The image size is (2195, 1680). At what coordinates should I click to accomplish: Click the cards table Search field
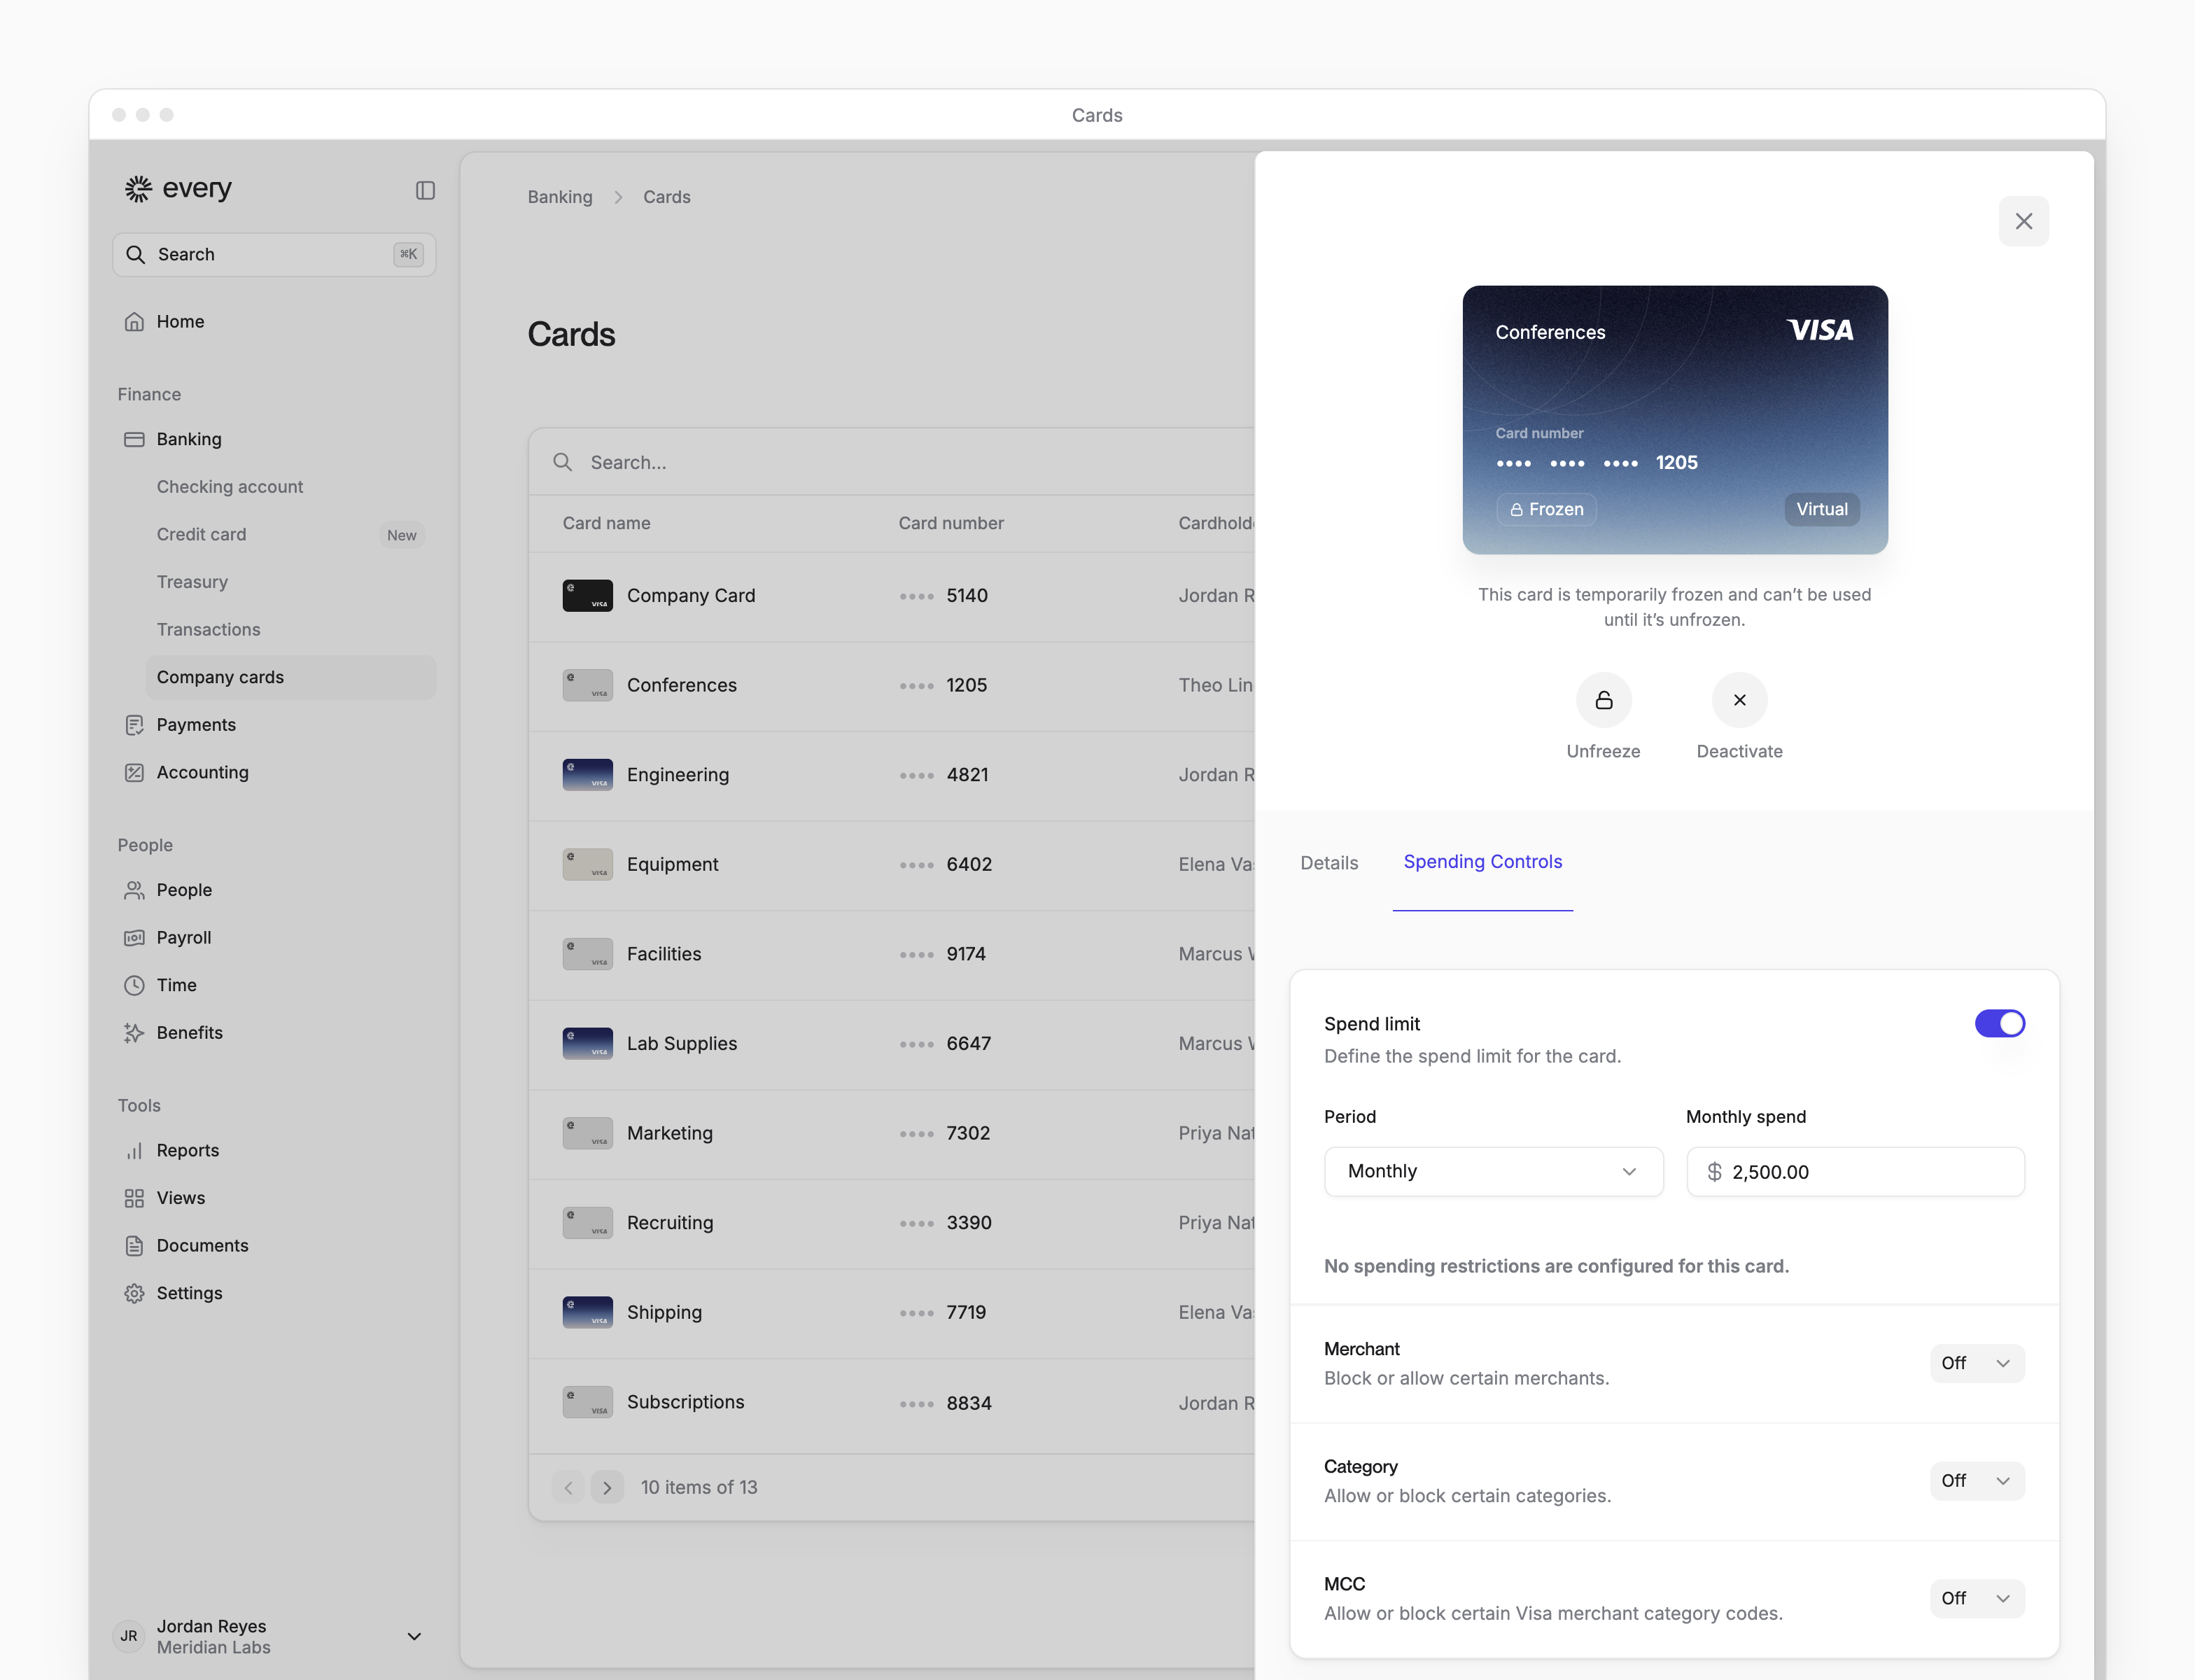coord(890,462)
